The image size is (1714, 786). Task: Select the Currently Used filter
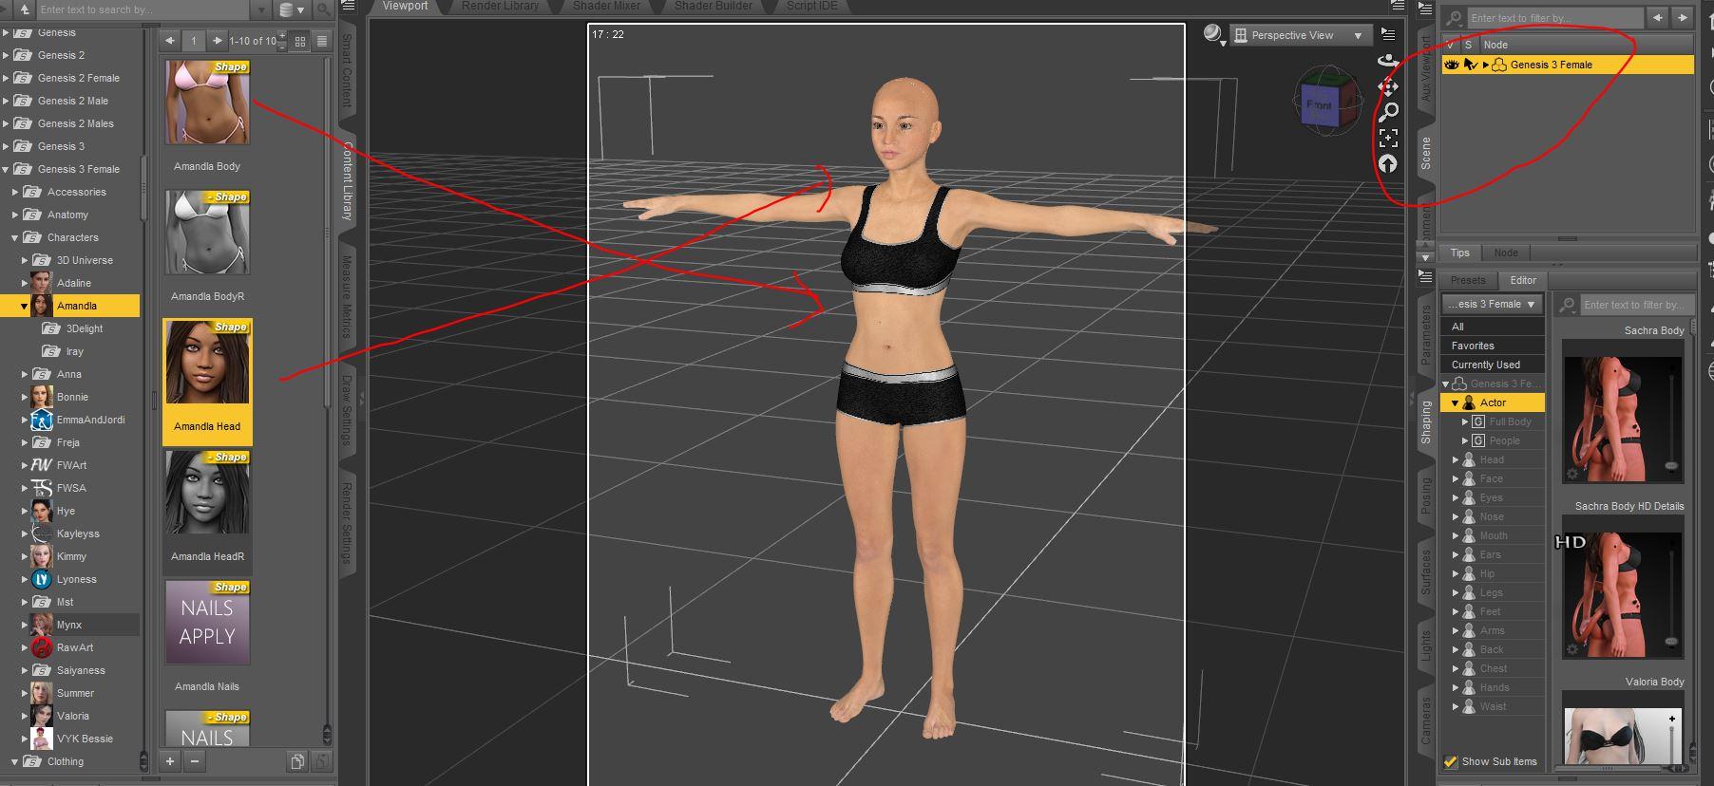pos(1486,365)
